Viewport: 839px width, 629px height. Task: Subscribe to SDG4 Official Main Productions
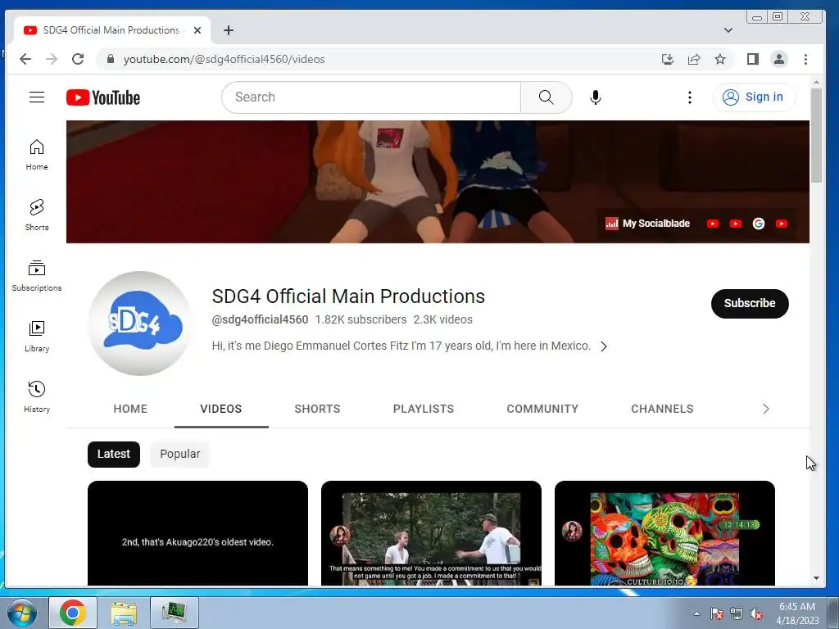(750, 303)
